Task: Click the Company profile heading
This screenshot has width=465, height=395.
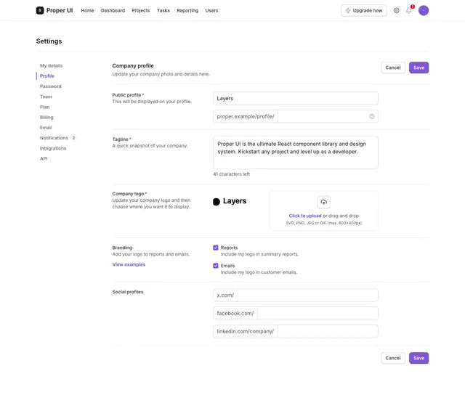Action: pos(133,66)
